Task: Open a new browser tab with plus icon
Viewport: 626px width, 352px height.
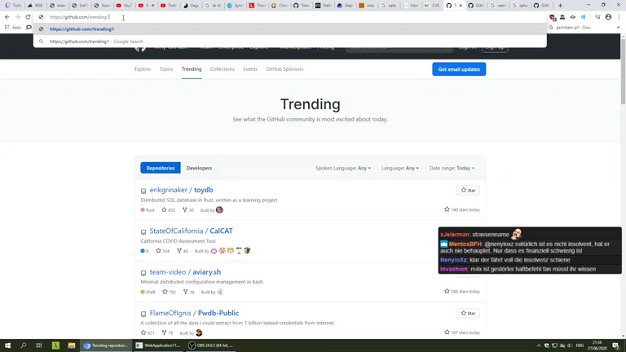Action: [x=560, y=5]
